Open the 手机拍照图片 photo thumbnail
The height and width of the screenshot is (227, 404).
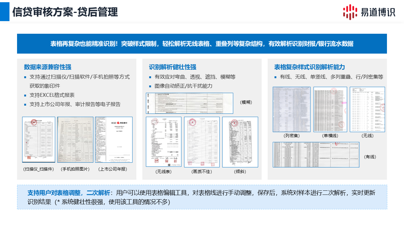(x=75, y=139)
